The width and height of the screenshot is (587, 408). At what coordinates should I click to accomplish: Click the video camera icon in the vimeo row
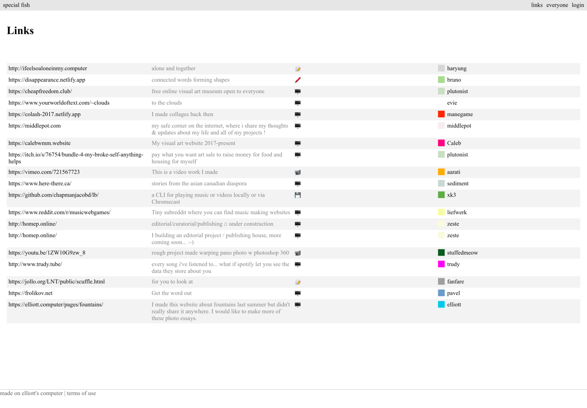(x=297, y=172)
